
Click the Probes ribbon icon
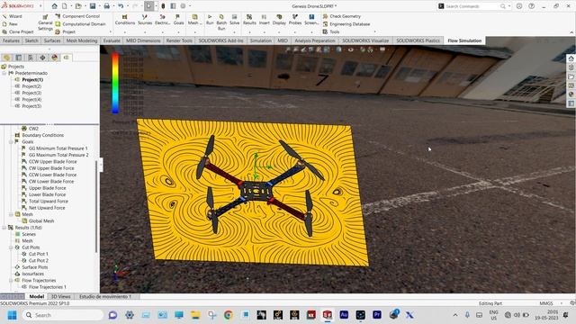click(x=295, y=20)
